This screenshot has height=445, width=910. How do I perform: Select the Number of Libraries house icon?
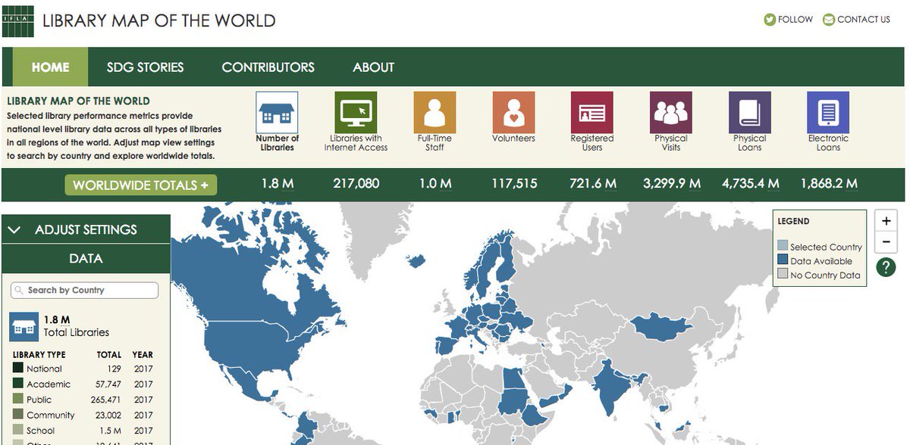(x=278, y=113)
